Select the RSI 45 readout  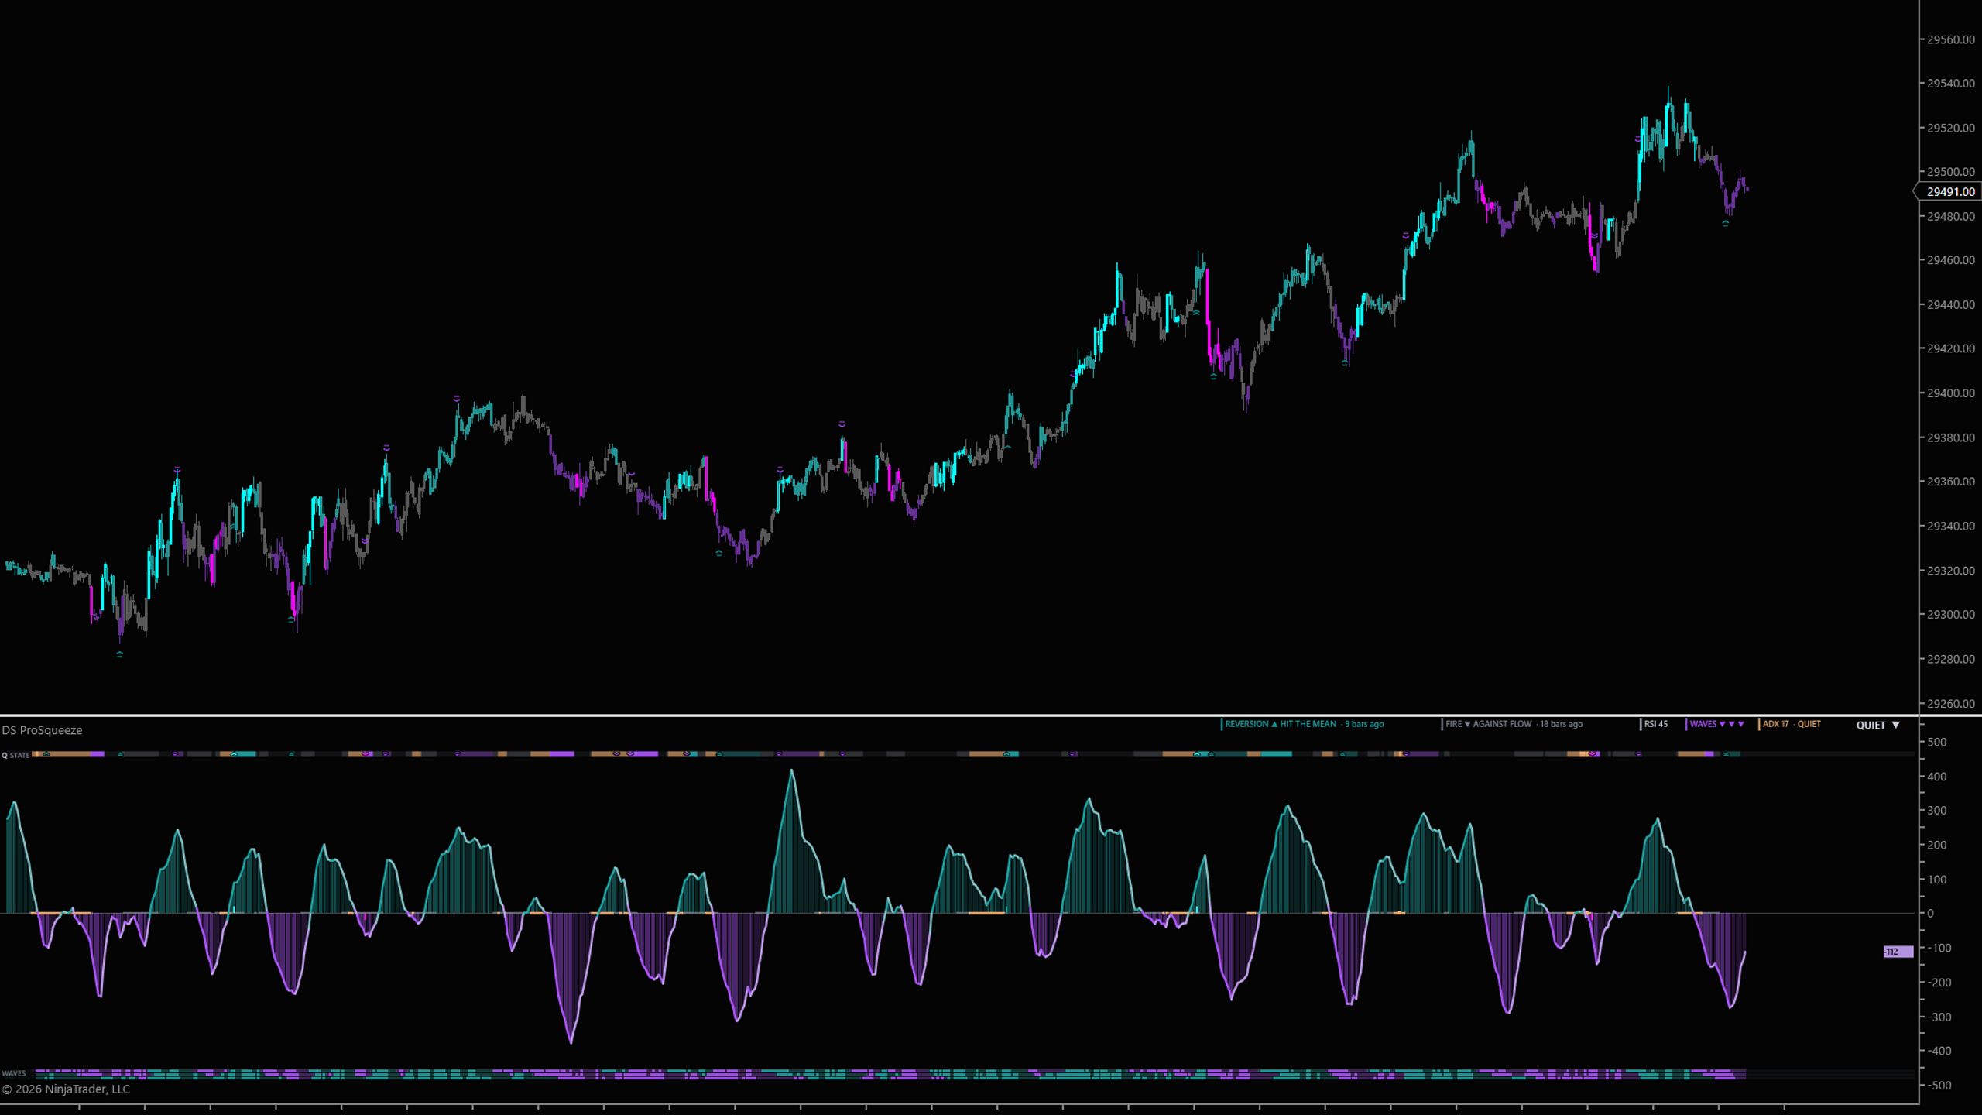coord(1655,724)
